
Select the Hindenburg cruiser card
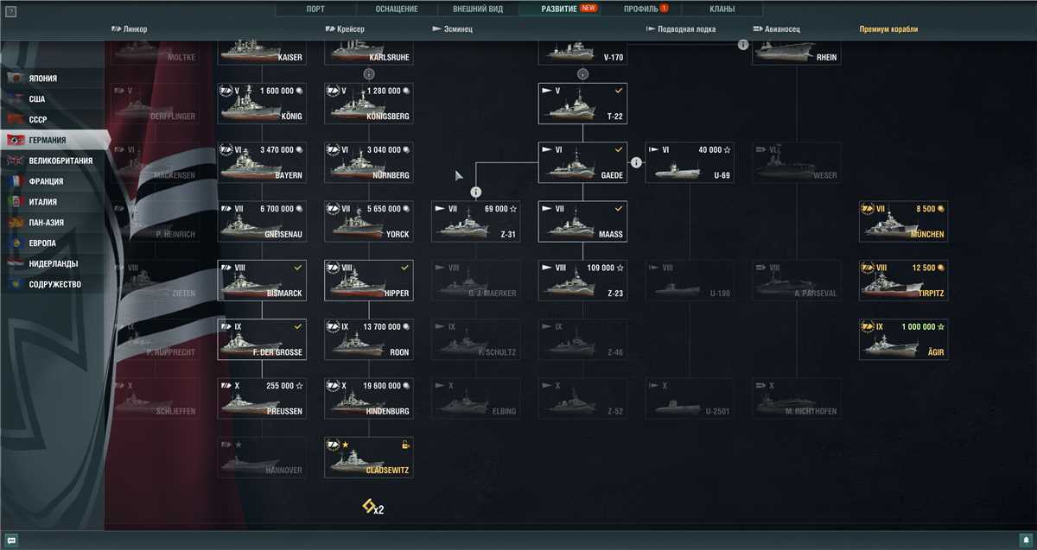tap(369, 398)
